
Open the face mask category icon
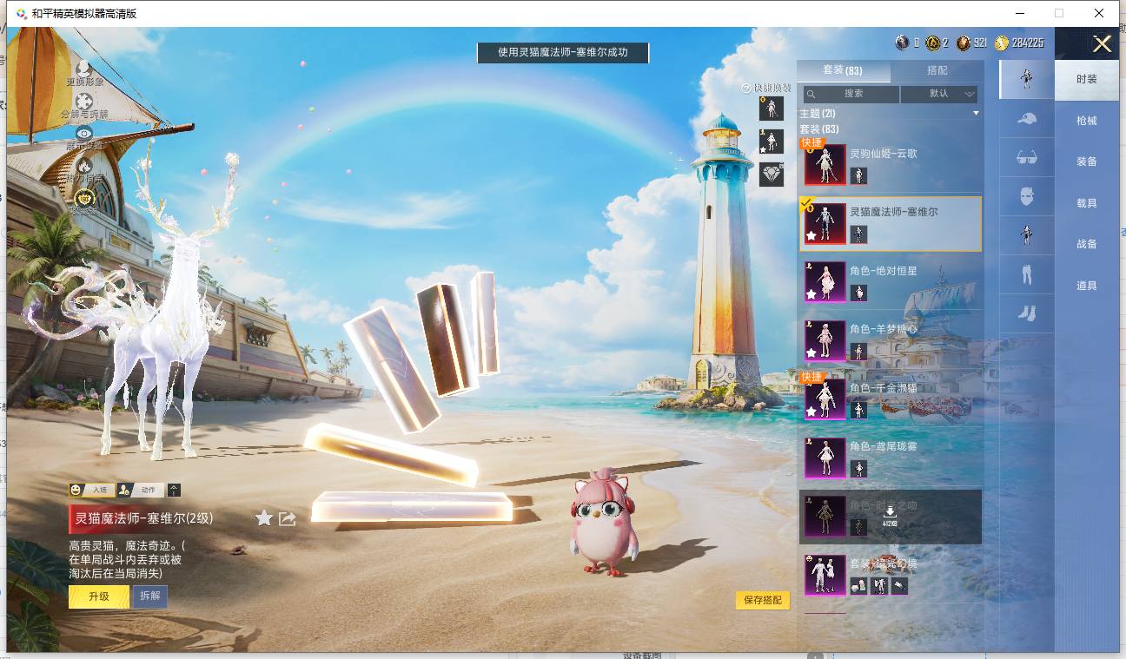(1026, 196)
